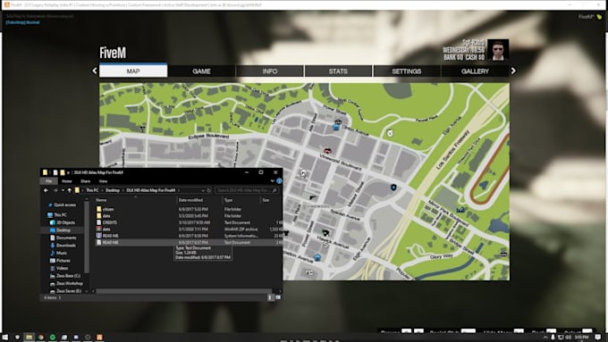This screenshot has height=342, width=608.
Task: Select the MAP tab
Action: pyautogui.click(x=133, y=71)
